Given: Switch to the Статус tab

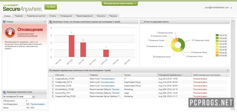Looking at the screenshot, I should click(7, 16).
